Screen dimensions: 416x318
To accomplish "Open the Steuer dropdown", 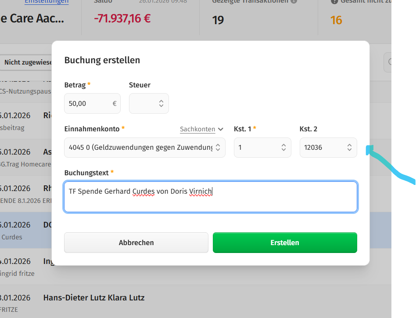I will click(x=149, y=104).
